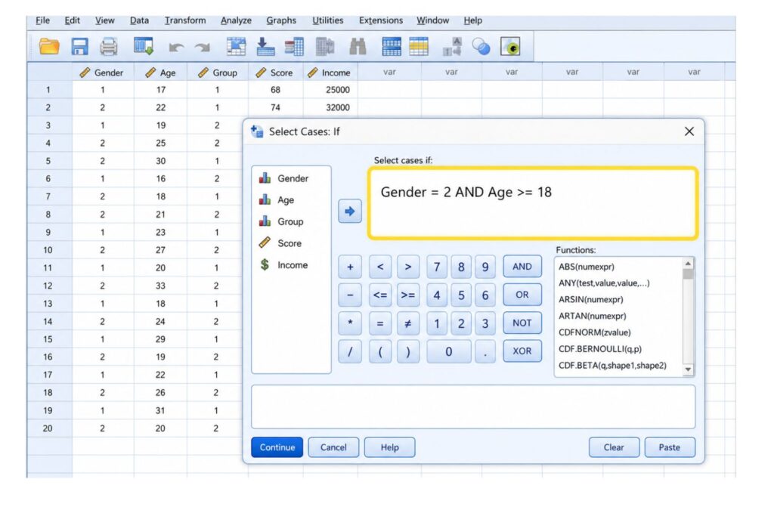Click the Show all variables eye icon
This screenshot has height=516, width=774.
510,47
